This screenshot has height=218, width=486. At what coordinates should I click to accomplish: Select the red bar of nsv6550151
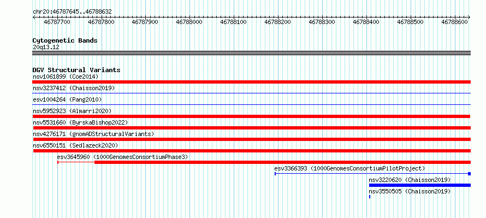[x=252, y=151]
